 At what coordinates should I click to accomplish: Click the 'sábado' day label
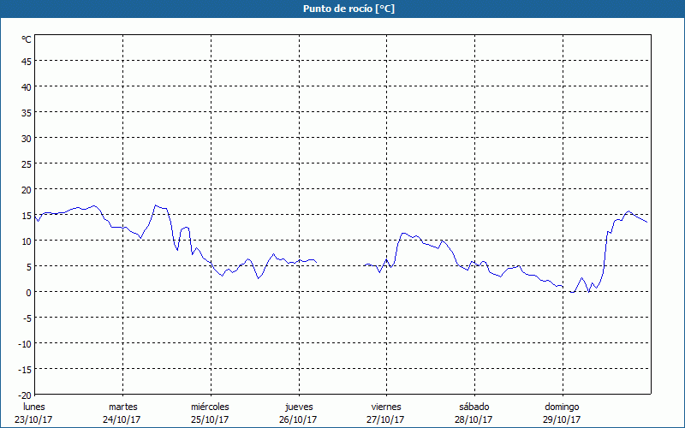(474, 407)
